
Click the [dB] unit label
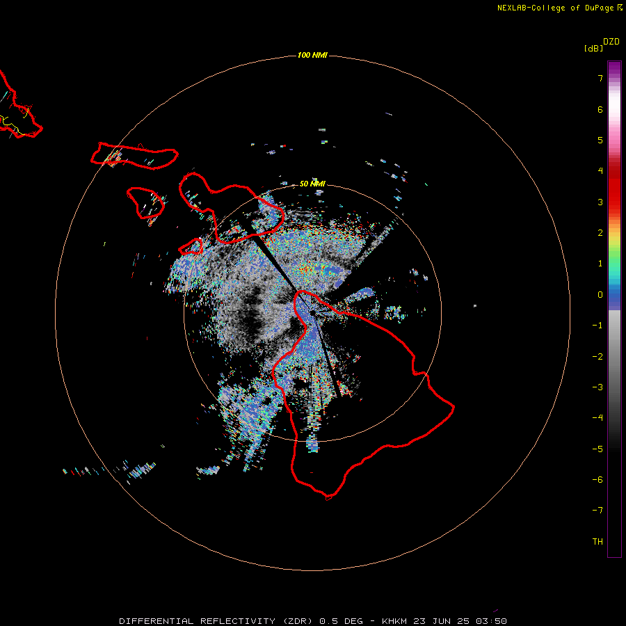(x=593, y=48)
